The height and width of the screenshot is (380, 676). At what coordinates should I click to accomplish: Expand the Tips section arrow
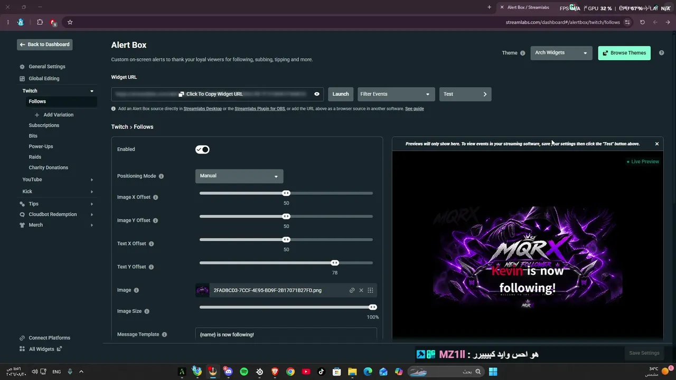coord(92,204)
